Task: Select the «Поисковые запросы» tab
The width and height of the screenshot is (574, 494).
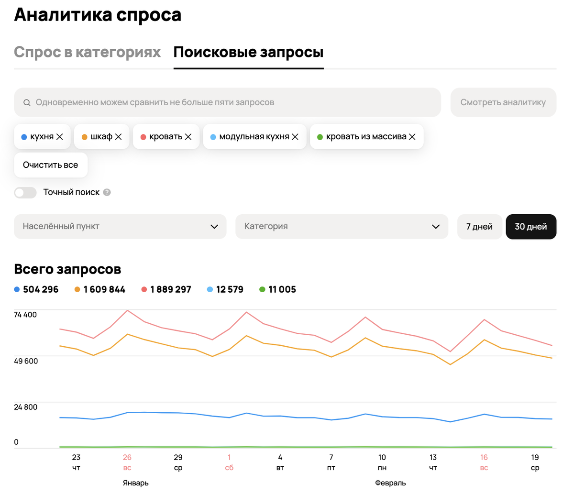Action: click(248, 52)
